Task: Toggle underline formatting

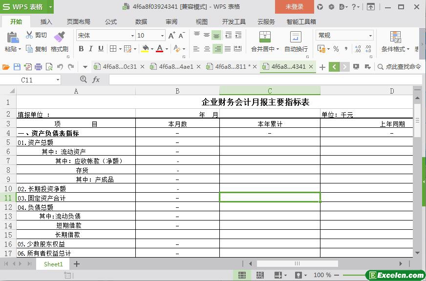Action: pos(101,49)
